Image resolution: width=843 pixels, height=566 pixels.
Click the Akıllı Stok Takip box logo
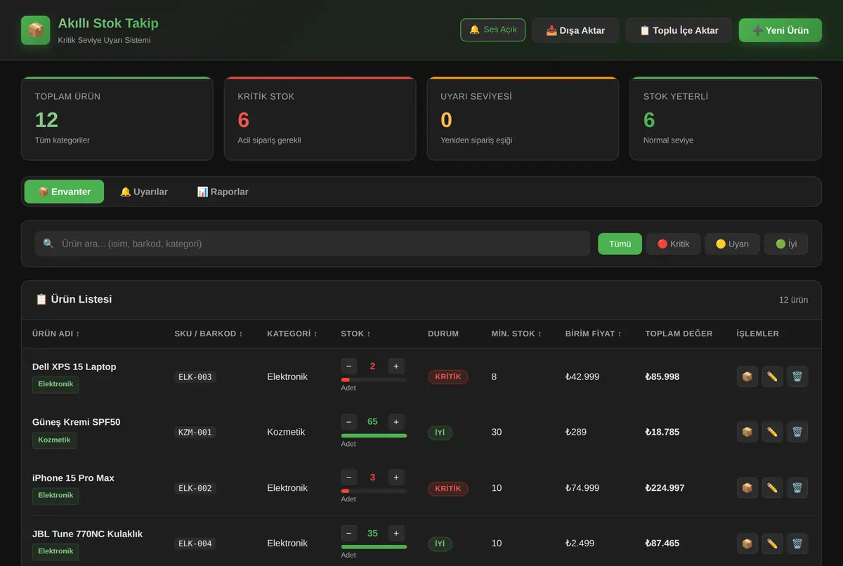click(36, 30)
